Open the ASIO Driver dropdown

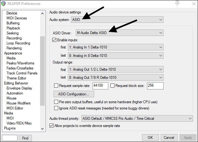pos(119,33)
